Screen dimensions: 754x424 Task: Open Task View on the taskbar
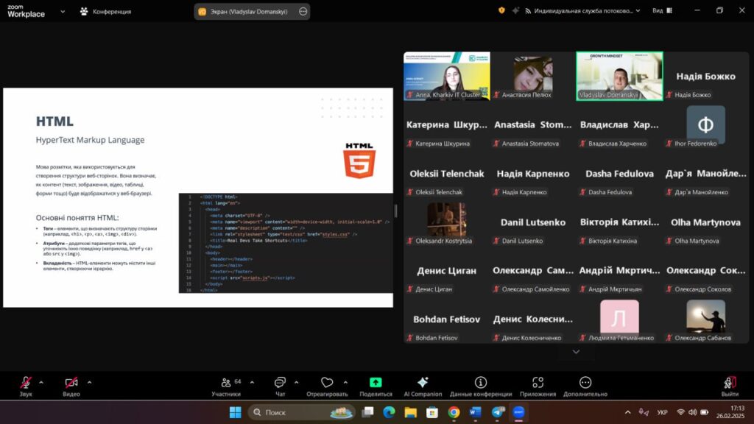368,412
